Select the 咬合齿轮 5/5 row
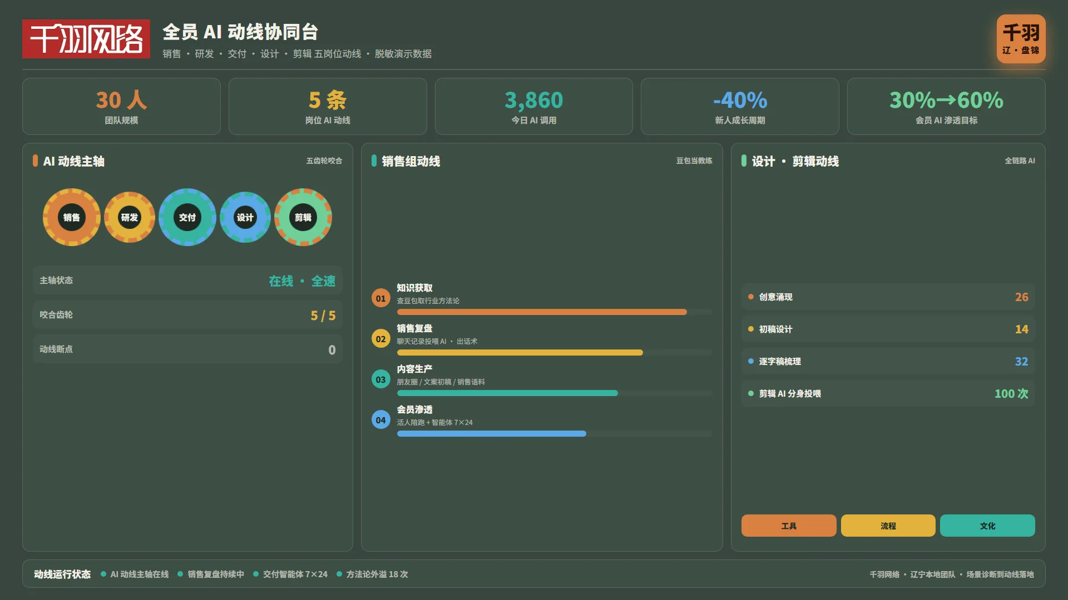This screenshot has width=1068, height=600. pyautogui.click(x=187, y=315)
